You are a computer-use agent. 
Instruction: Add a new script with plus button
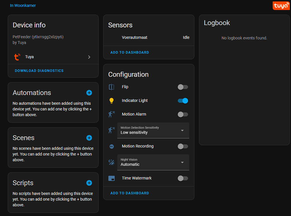coord(89,183)
